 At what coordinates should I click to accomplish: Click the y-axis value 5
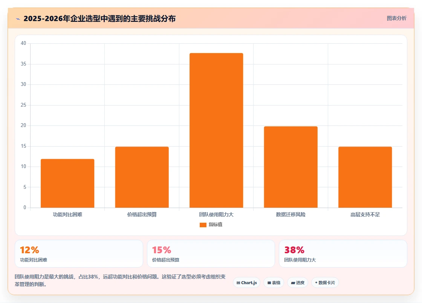25,187
